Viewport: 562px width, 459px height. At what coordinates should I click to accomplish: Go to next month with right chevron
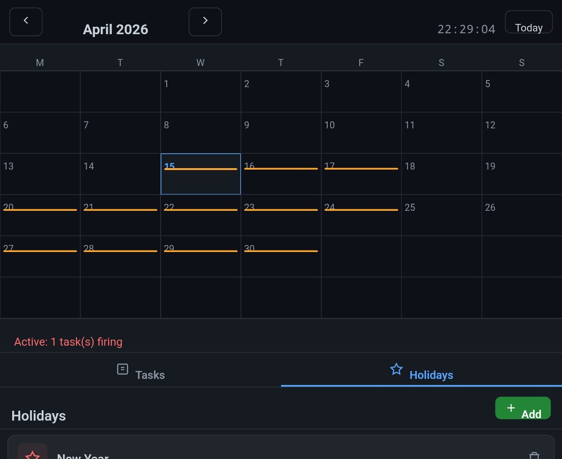coord(205,22)
